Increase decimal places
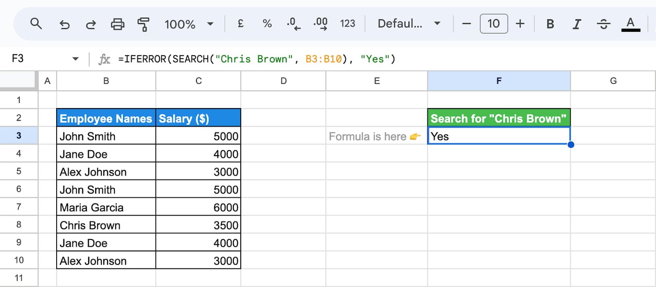656x287 pixels. [320, 24]
